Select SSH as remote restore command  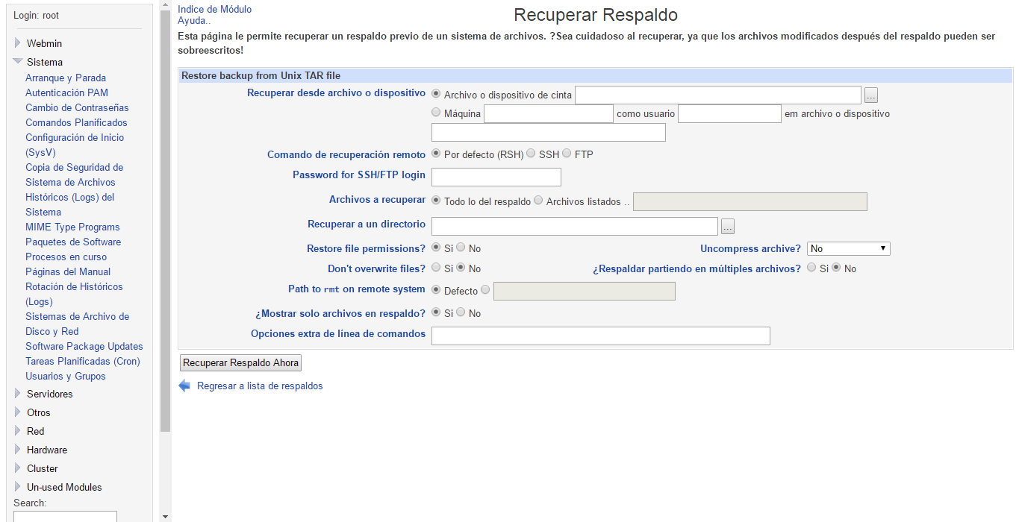(x=531, y=154)
